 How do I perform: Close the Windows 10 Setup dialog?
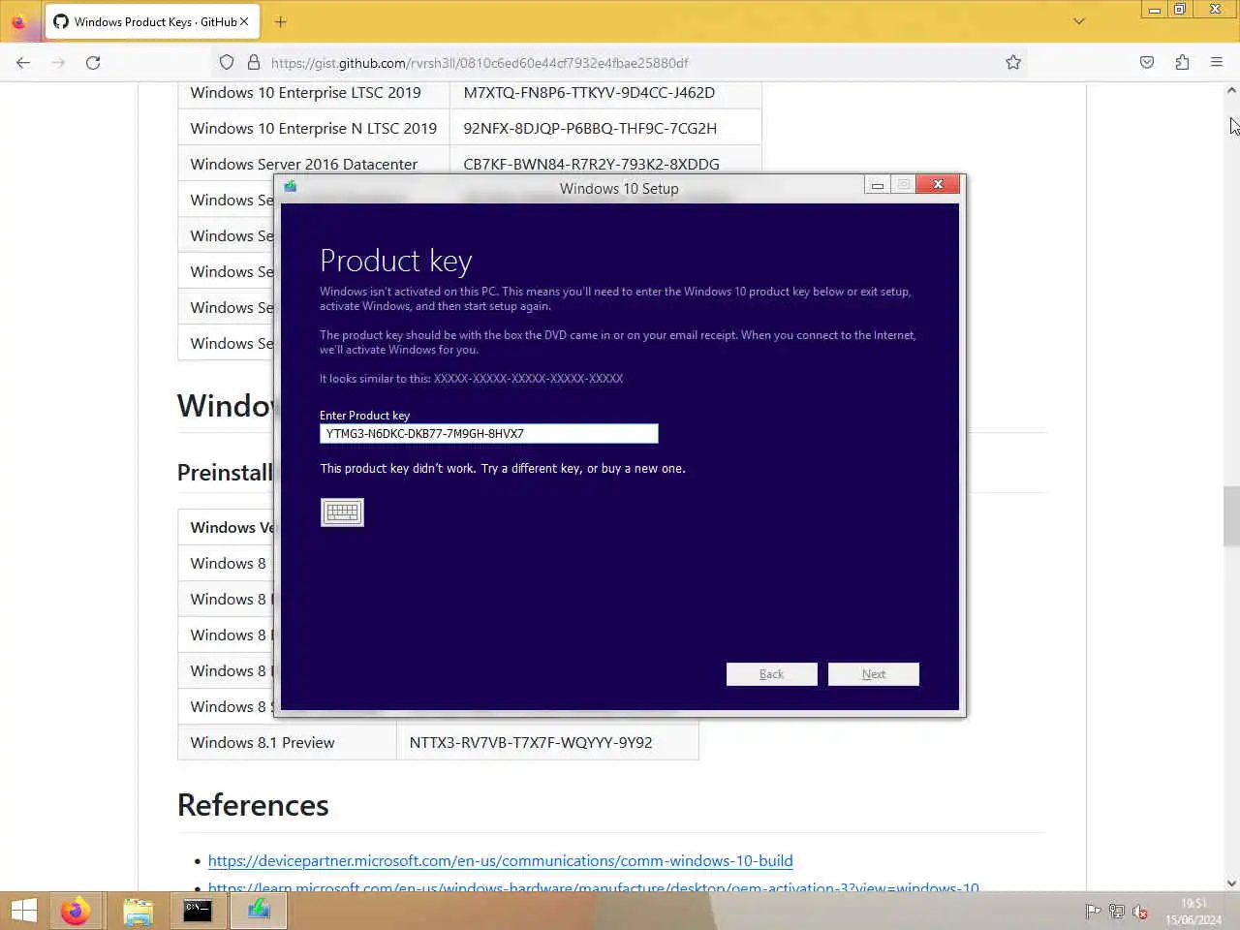pyautogui.click(x=938, y=184)
